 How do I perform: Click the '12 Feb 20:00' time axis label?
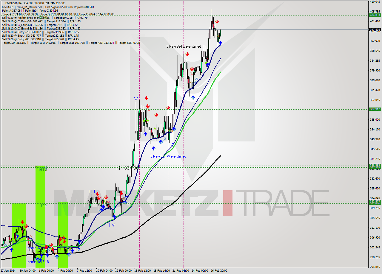tap(124, 271)
